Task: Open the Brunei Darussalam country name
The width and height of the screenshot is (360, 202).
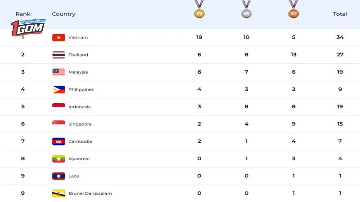Action: pos(90,193)
